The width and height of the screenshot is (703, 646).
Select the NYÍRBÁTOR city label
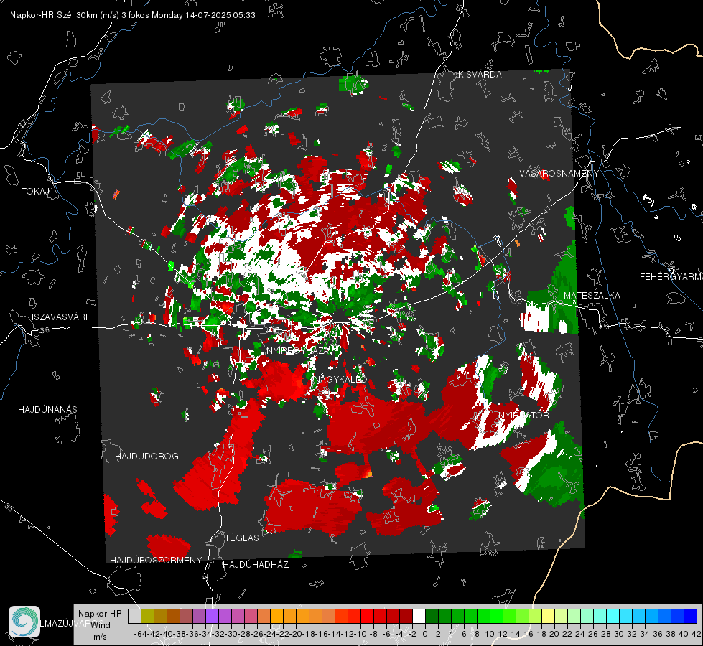[523, 416]
